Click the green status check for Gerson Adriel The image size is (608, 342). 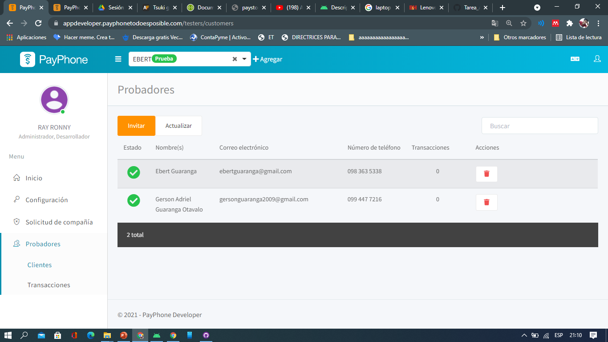[134, 200]
